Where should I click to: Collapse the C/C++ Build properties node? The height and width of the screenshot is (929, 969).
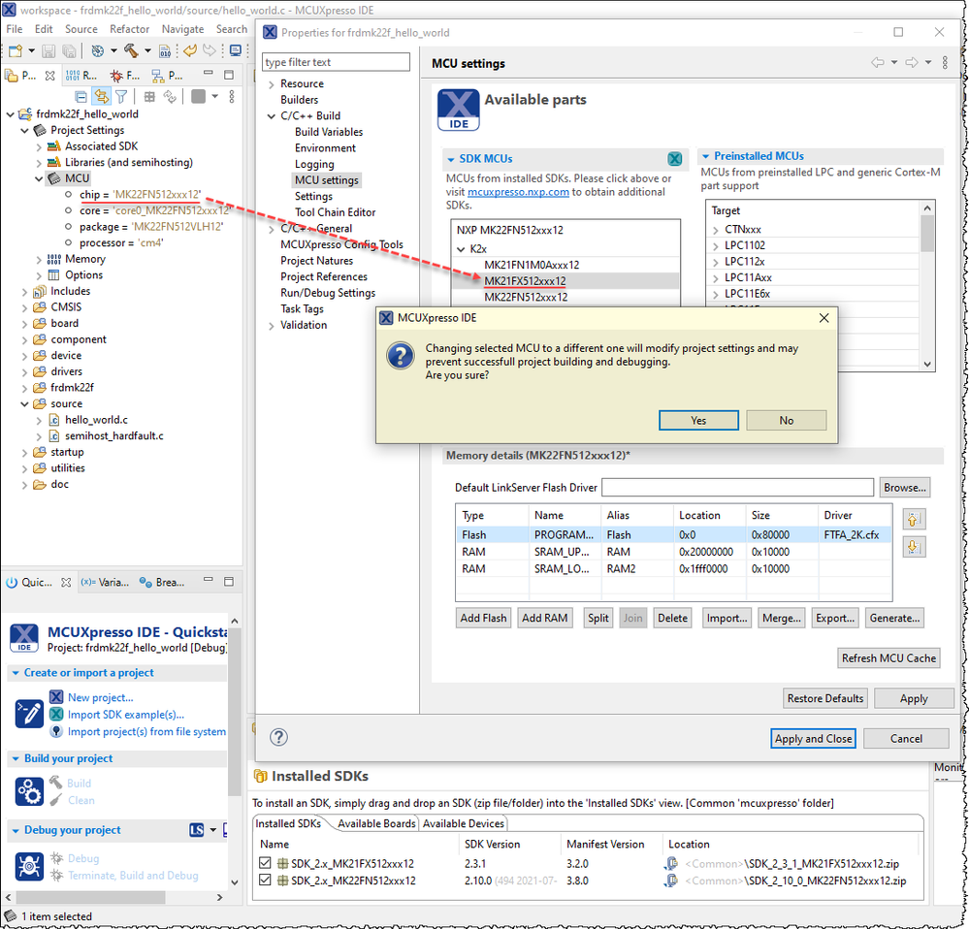pos(272,116)
